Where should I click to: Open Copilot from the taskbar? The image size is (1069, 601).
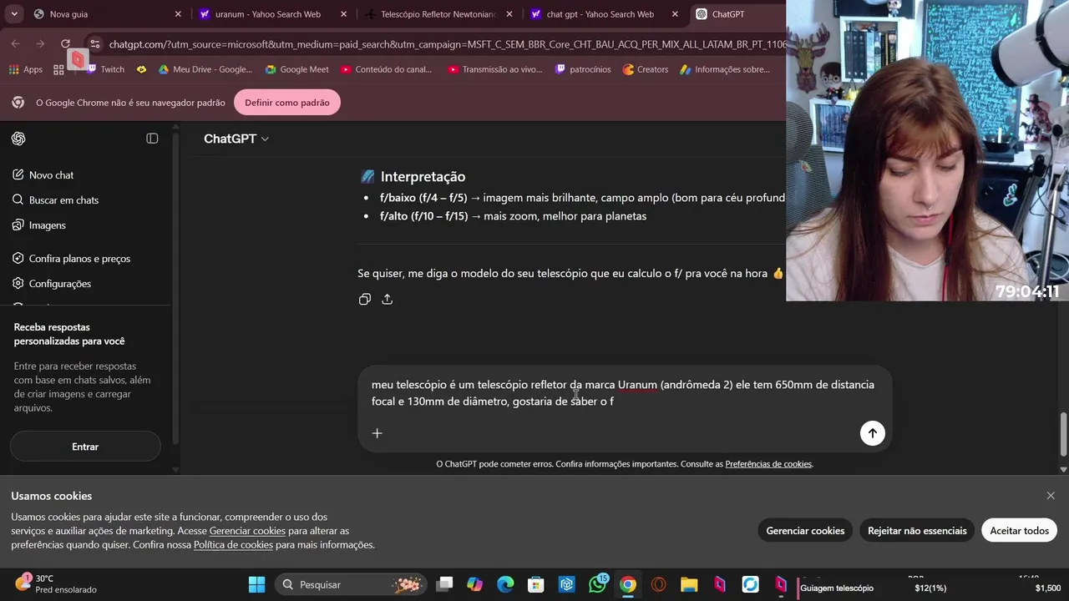pos(475,585)
